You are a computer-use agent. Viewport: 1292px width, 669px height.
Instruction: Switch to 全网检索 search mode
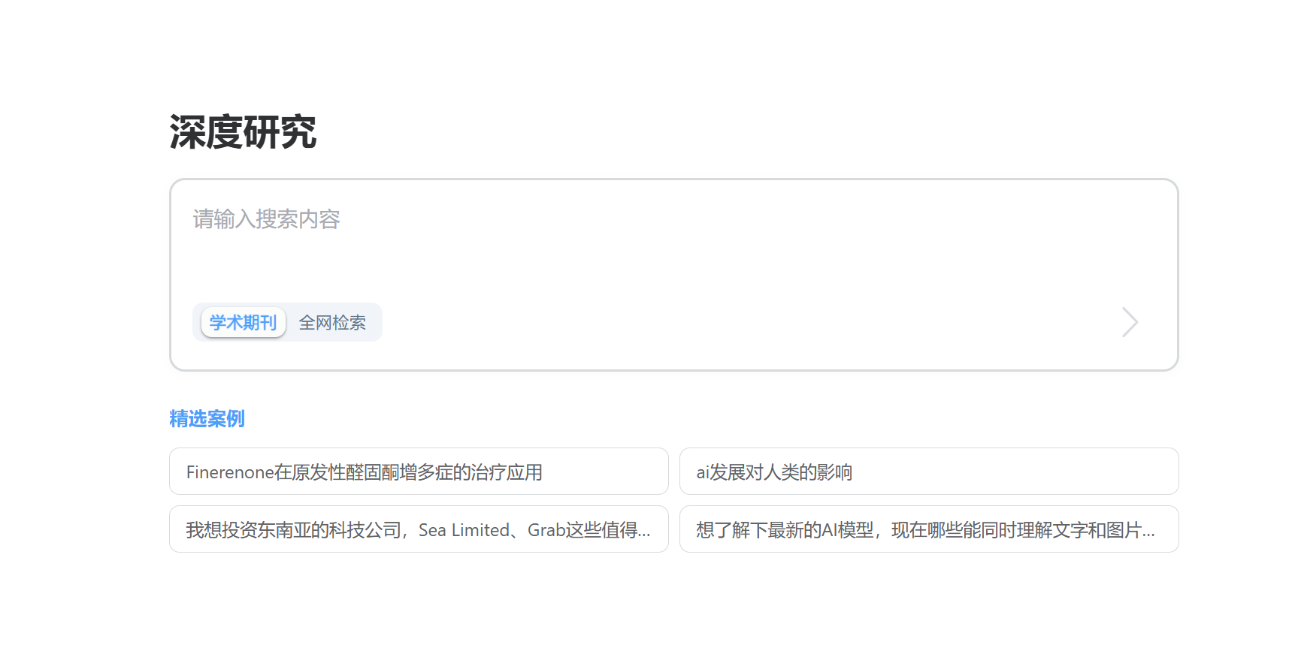(x=332, y=323)
